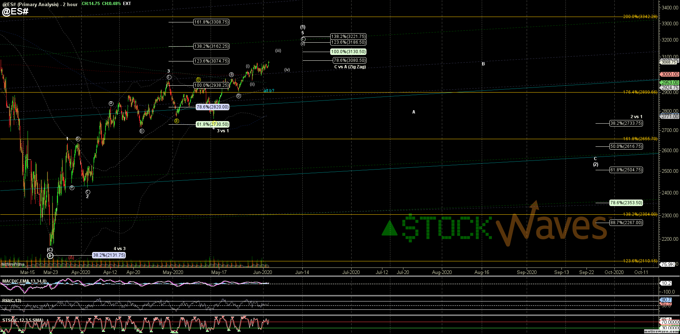Select the '(C)' wave label at the March low
Screen dimensions: 680x334
50,249
